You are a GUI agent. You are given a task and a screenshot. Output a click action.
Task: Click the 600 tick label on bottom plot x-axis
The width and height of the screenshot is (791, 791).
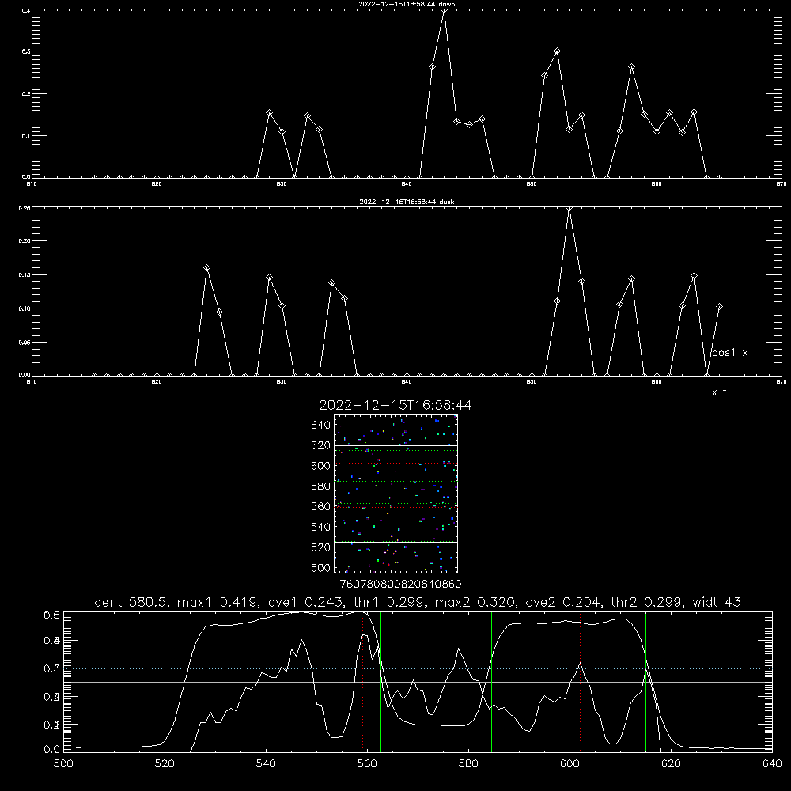(x=570, y=764)
